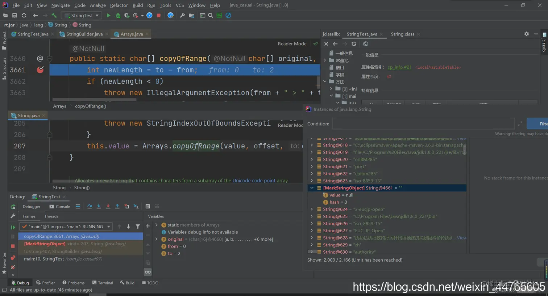Show watches using the glasses icon

[x=148, y=272]
